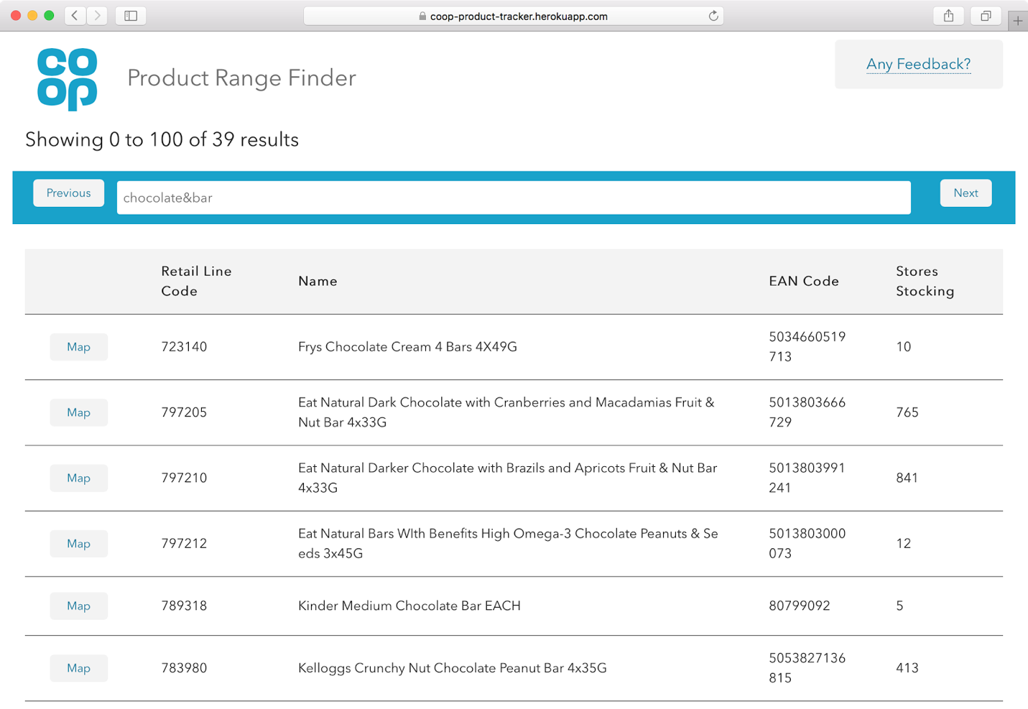Open Map for Eat Natural Bars With Benefits
Screen dimensions: 1028x709
(x=78, y=543)
